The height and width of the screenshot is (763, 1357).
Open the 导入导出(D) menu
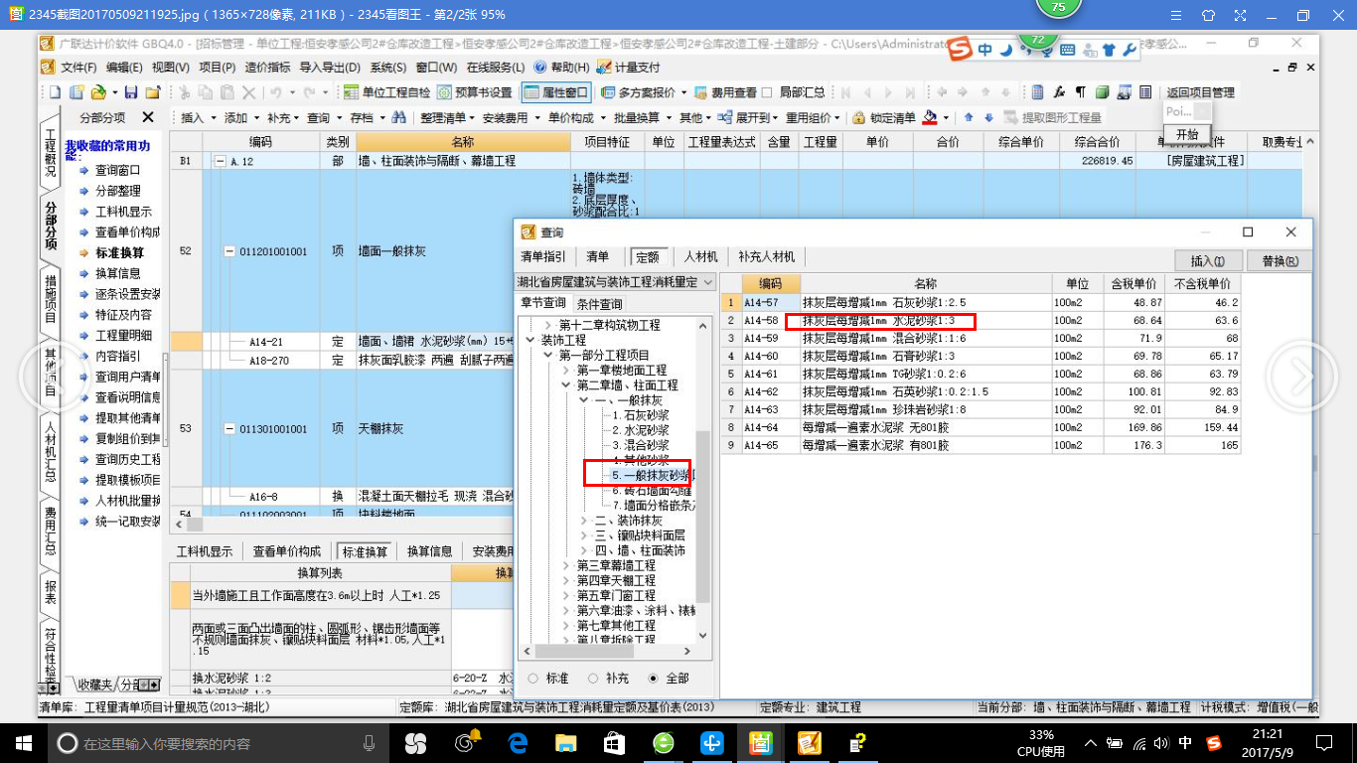pyautogui.click(x=329, y=68)
